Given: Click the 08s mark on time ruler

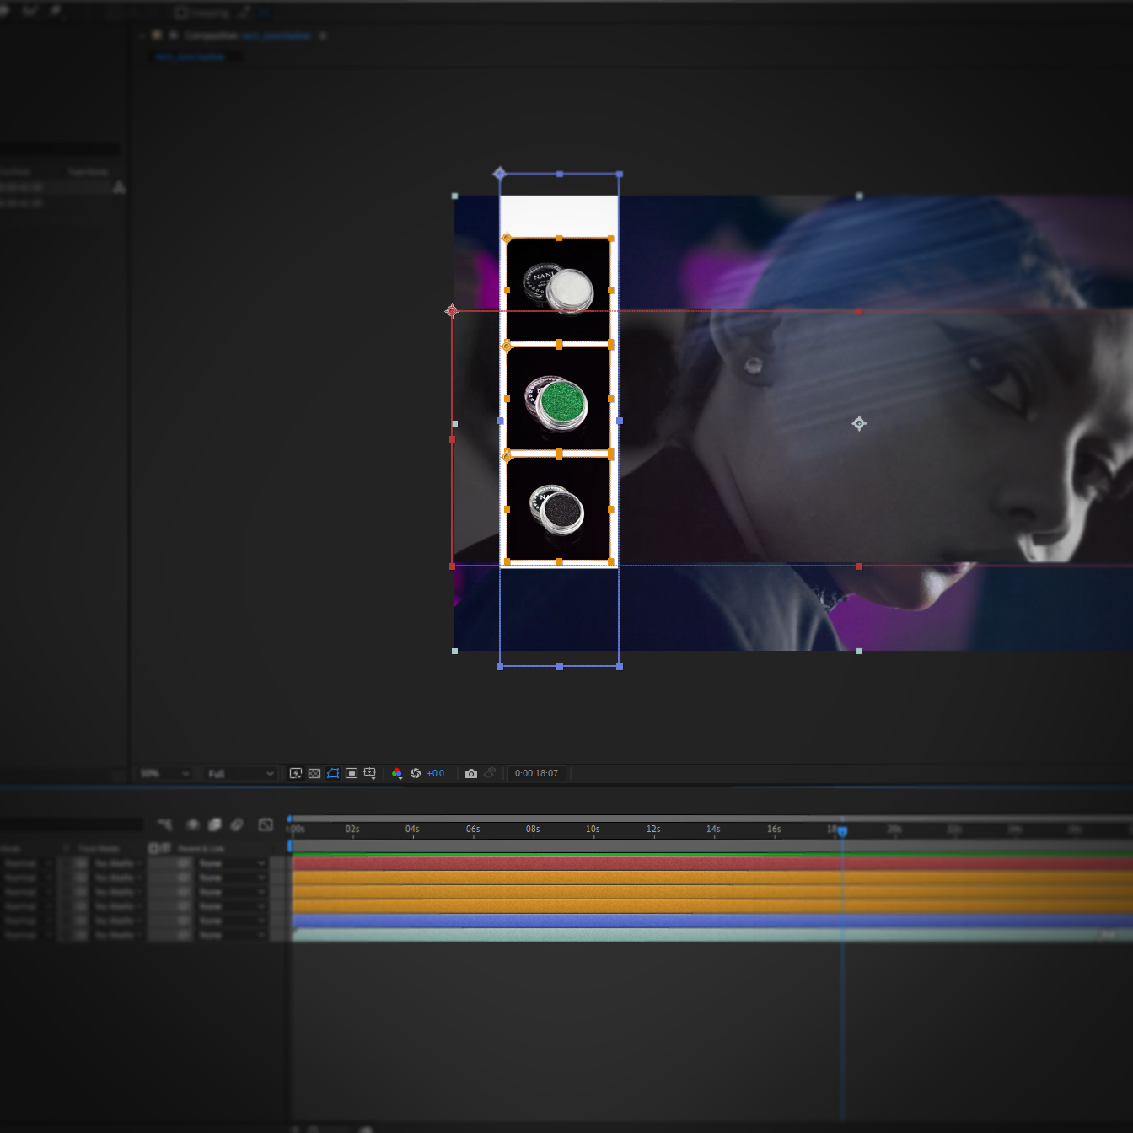Looking at the screenshot, I should 533,830.
